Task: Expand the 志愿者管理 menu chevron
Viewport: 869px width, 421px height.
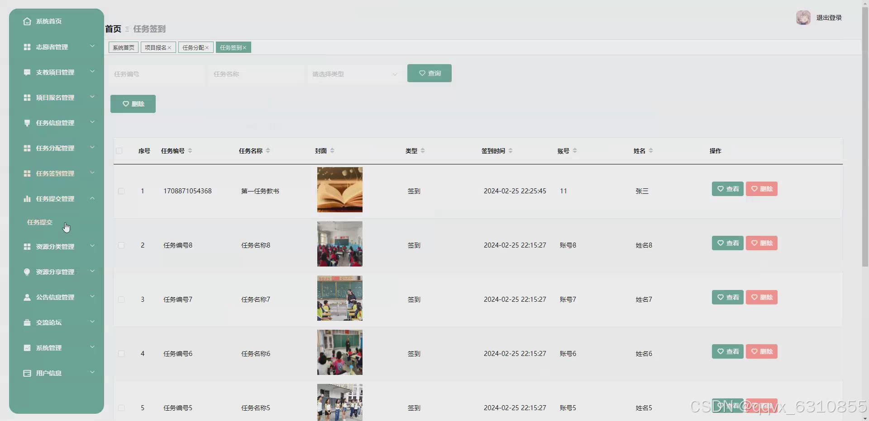Action: (92, 46)
